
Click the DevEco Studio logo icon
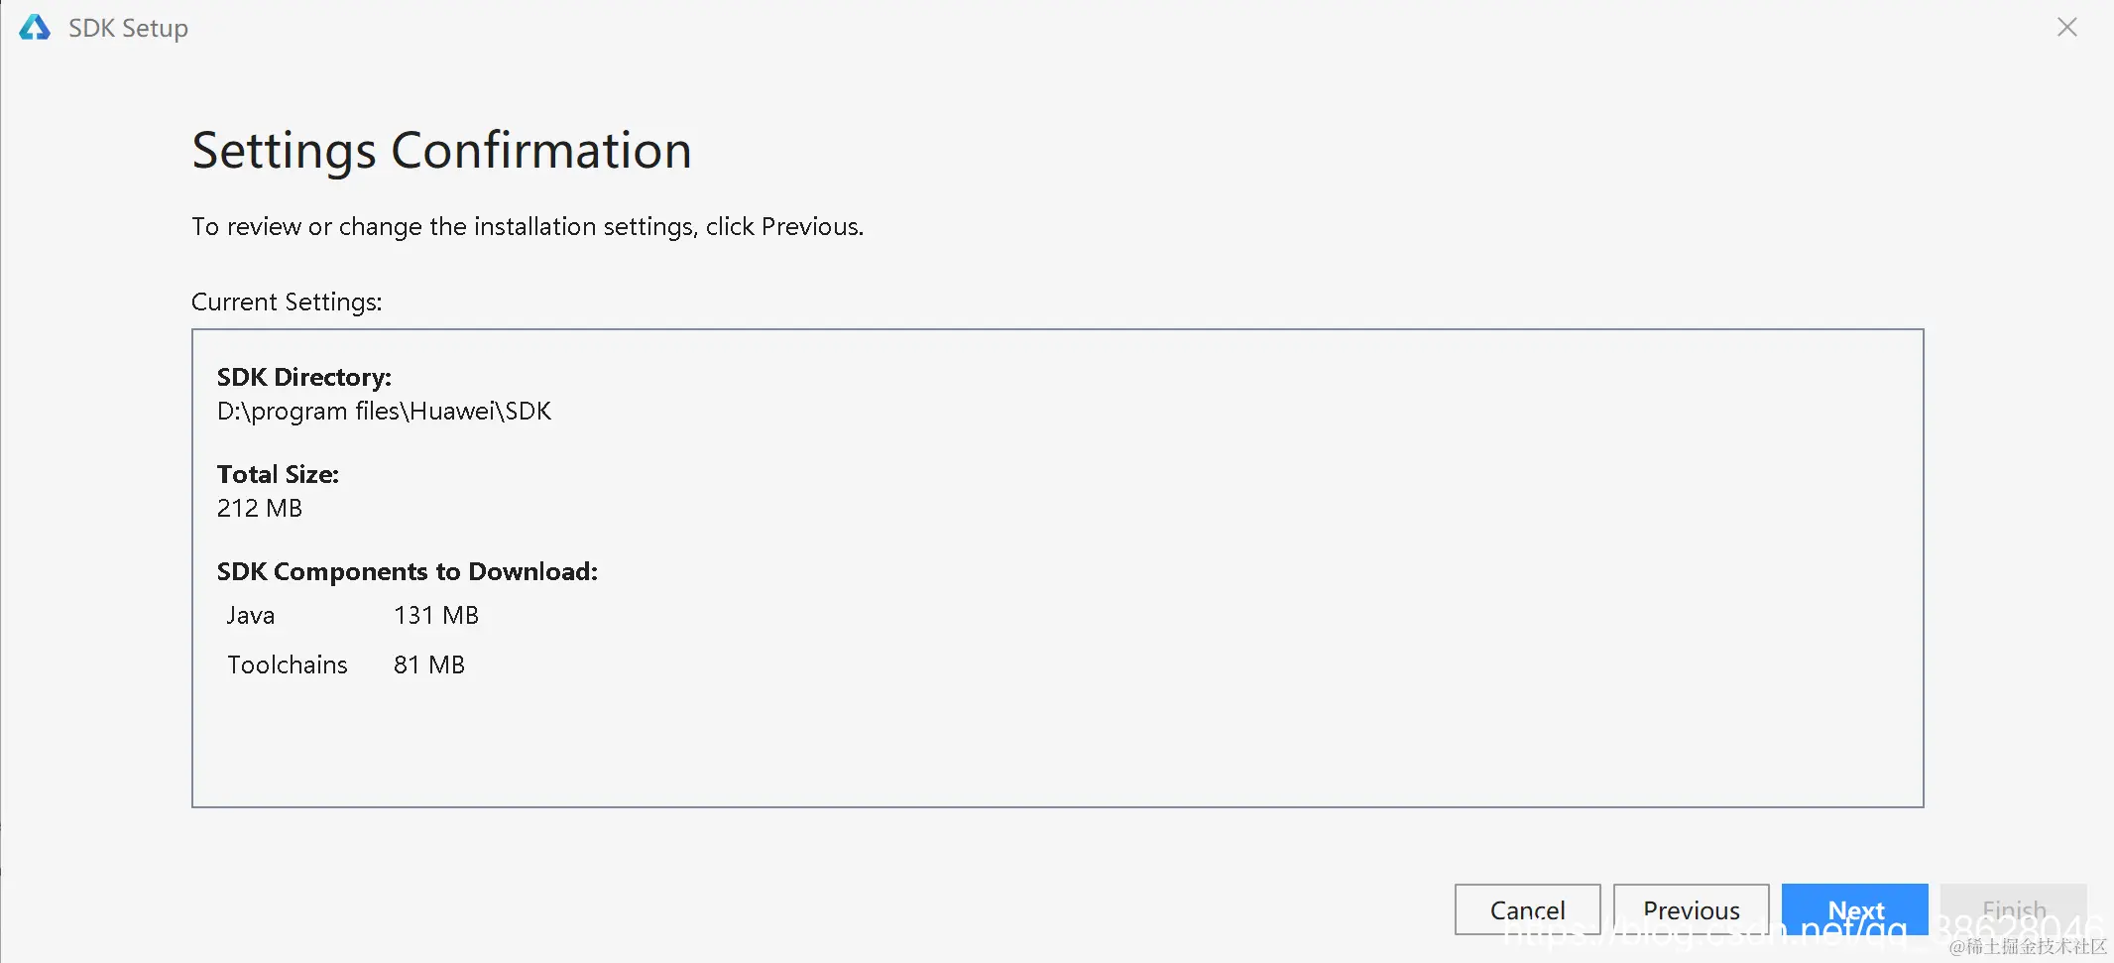[35, 28]
